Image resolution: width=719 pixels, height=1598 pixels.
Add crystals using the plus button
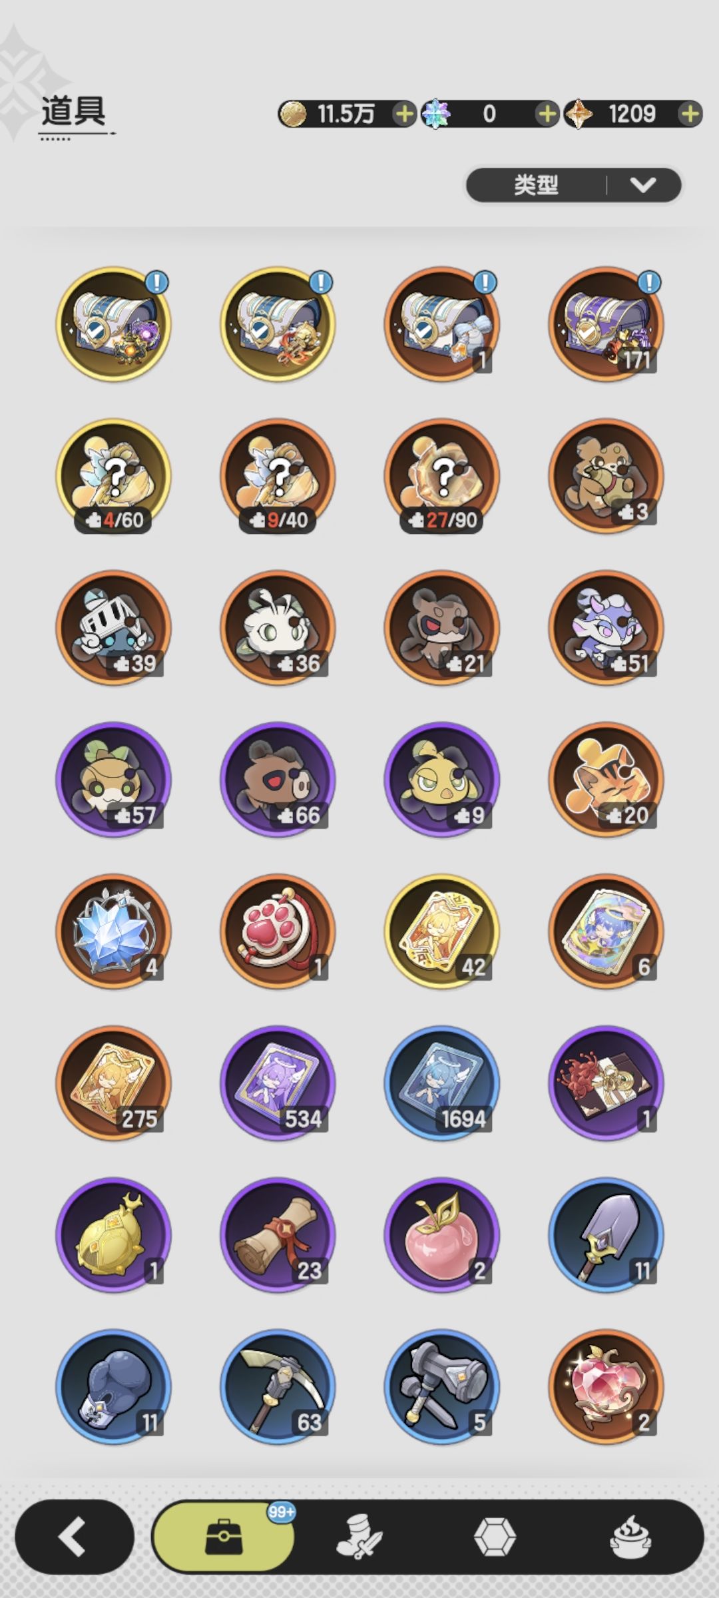pyautogui.click(x=547, y=114)
